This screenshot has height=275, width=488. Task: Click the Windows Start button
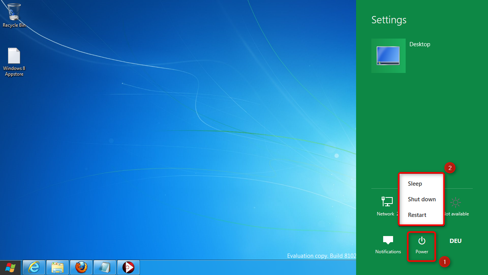10,267
